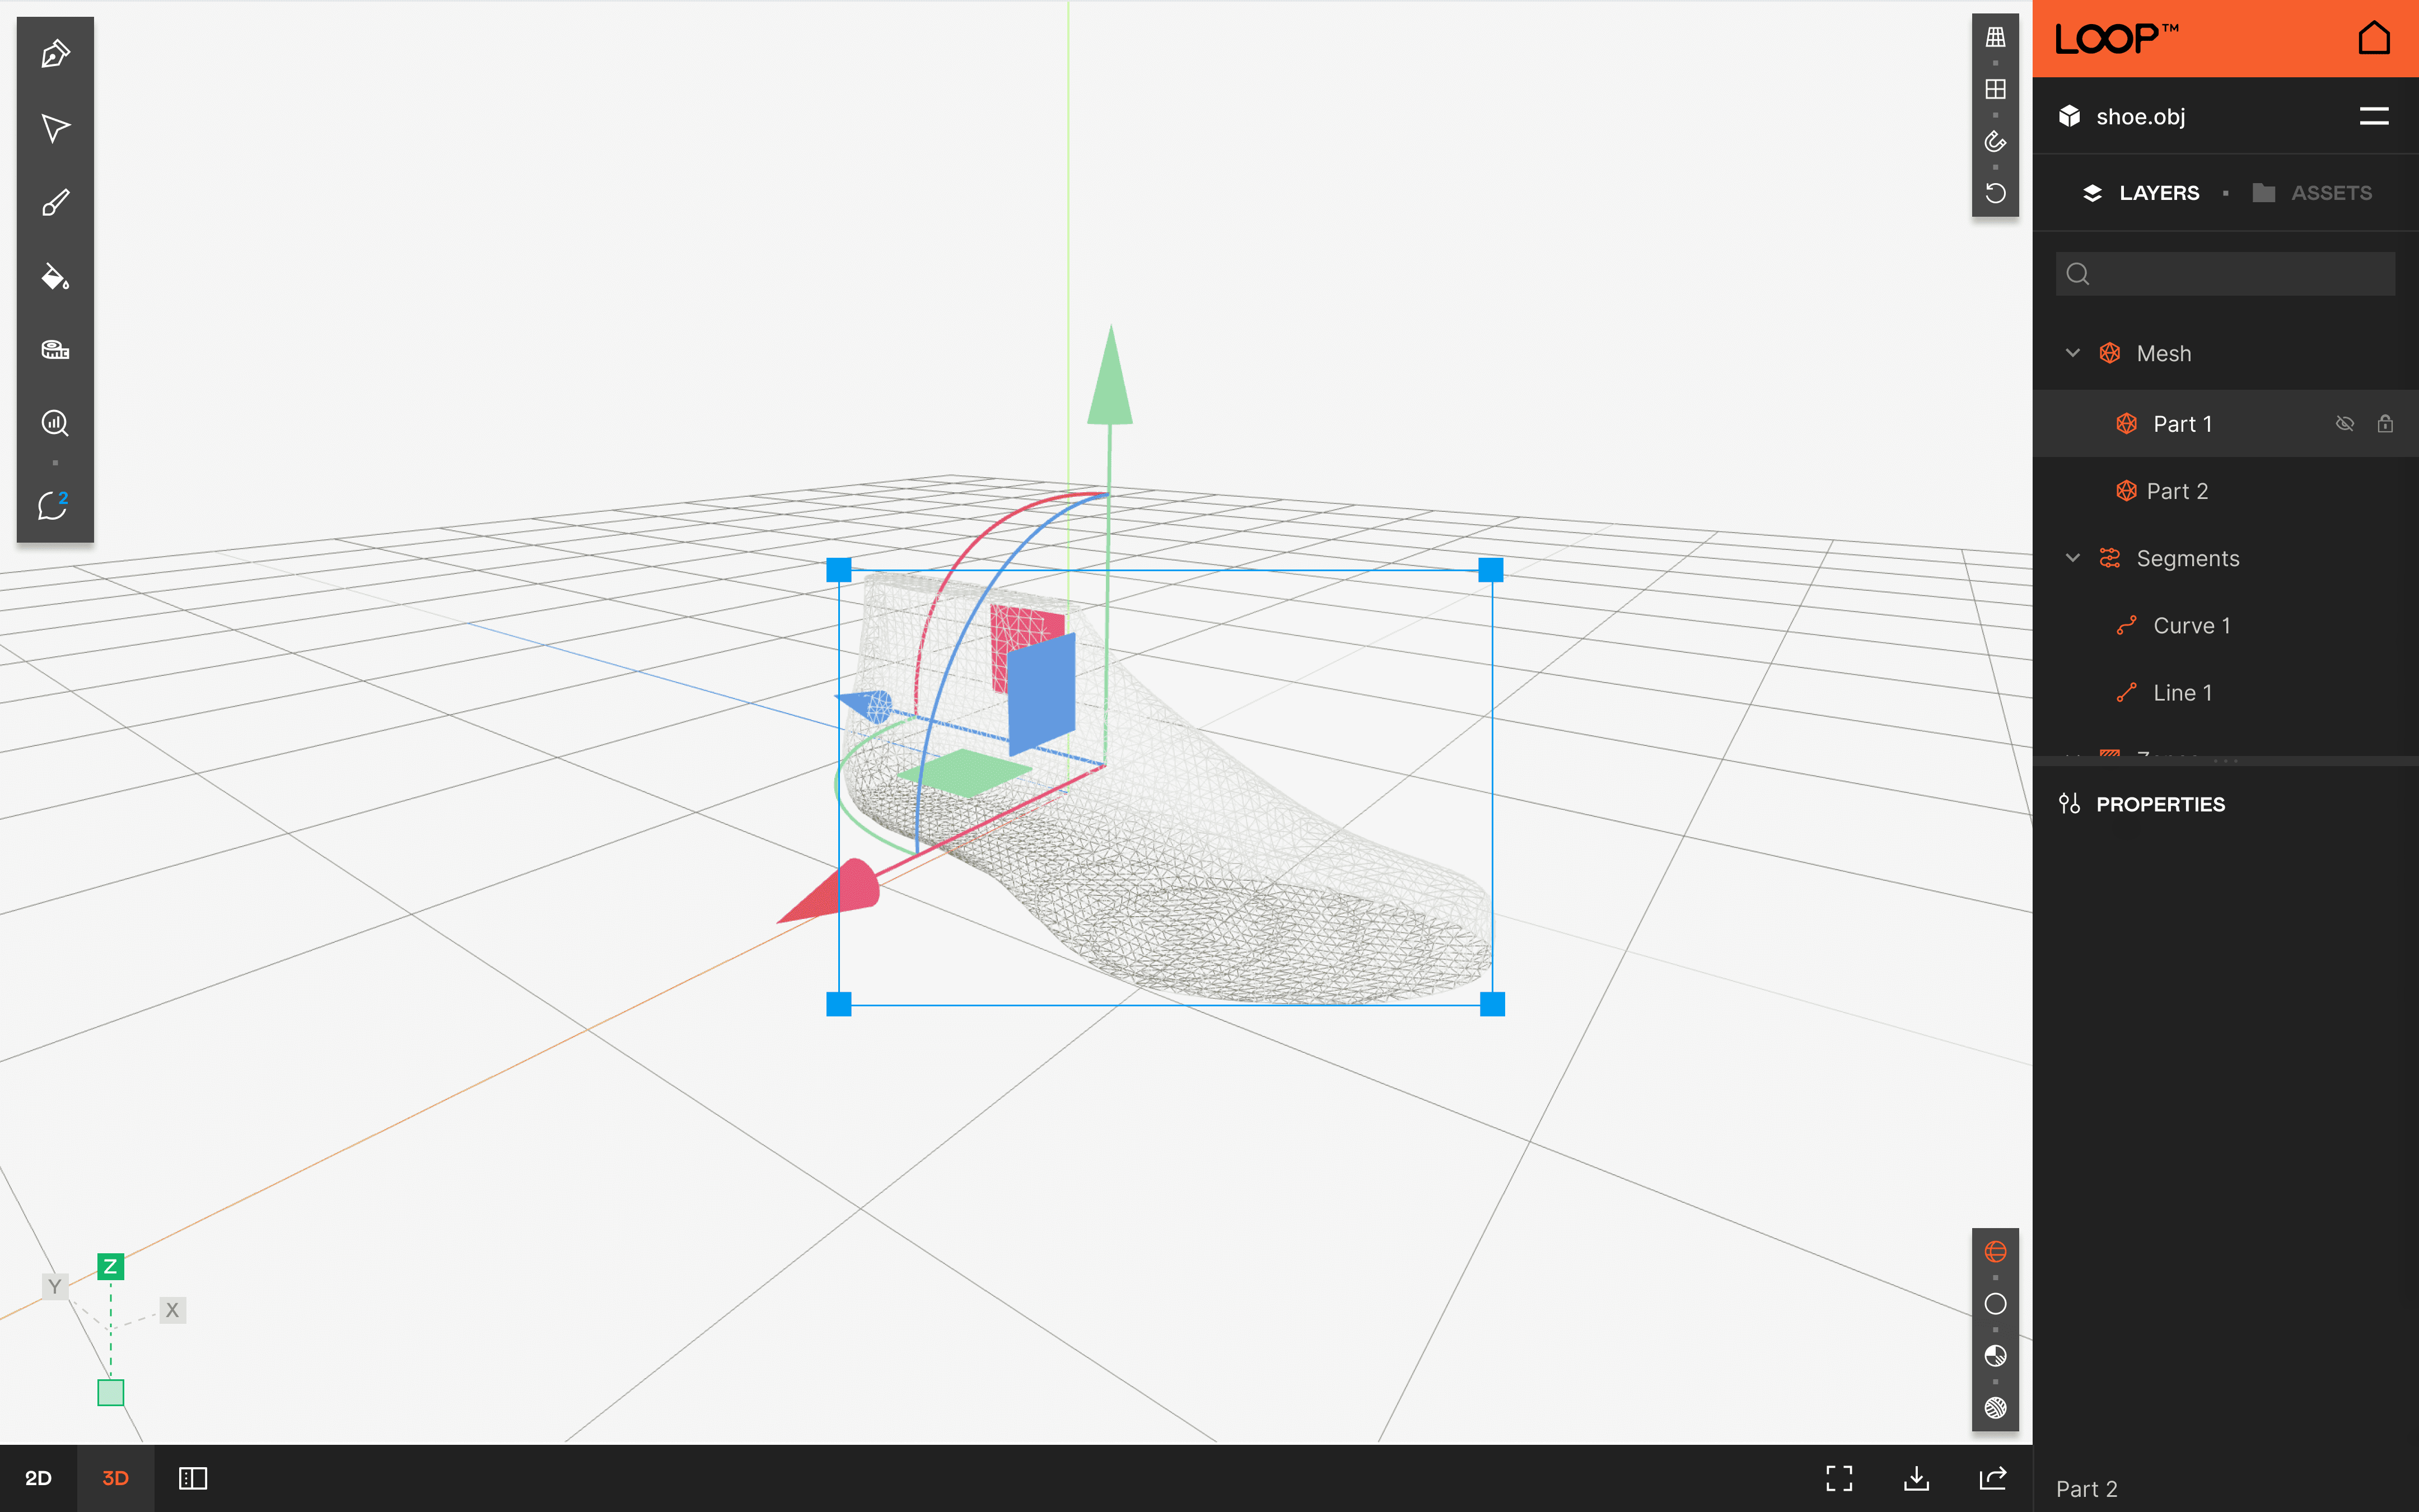Collapse the Mesh layer group

tap(2073, 353)
